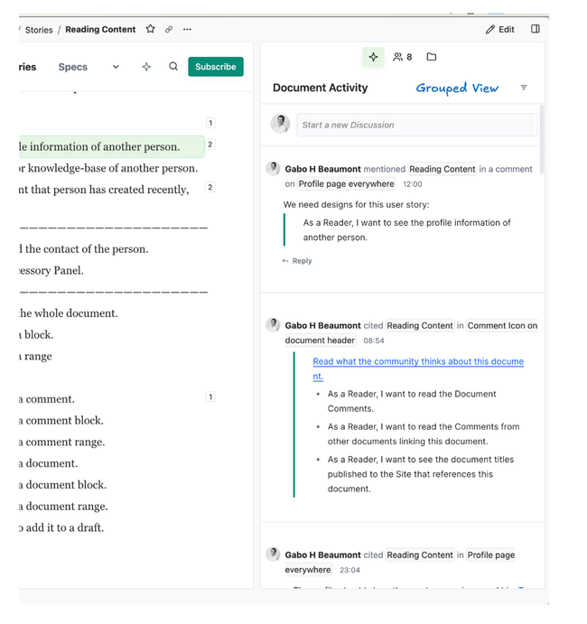The height and width of the screenshot is (624, 587).
Task: Toggle the right sidebar panel icon
Action: [x=536, y=29]
